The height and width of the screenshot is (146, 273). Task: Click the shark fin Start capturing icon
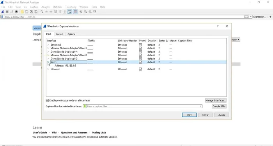tap(3, 12)
